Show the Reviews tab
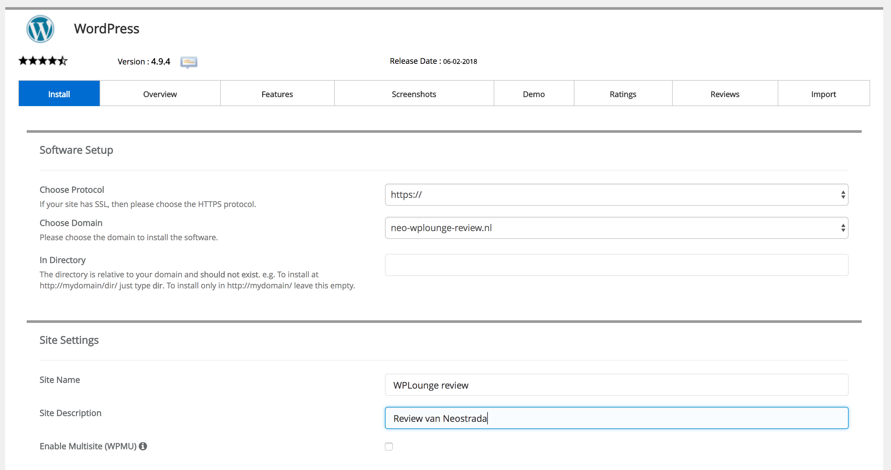Viewport: 891px width, 470px height. point(725,94)
